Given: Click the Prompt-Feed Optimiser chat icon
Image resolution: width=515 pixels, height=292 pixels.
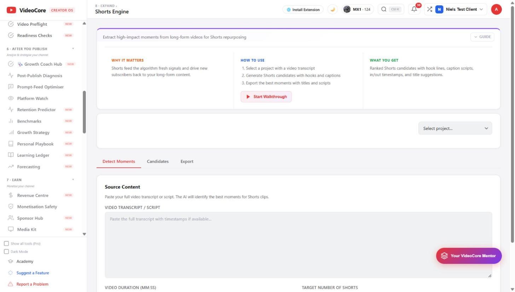Looking at the screenshot, I should tap(11, 87).
